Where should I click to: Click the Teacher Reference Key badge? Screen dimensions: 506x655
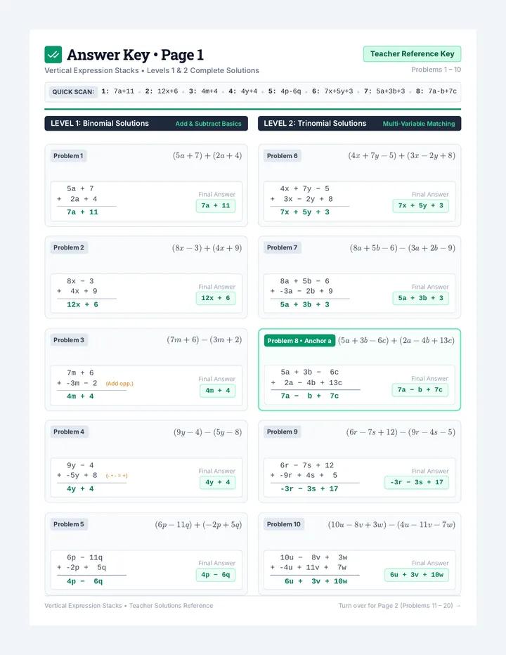point(412,54)
